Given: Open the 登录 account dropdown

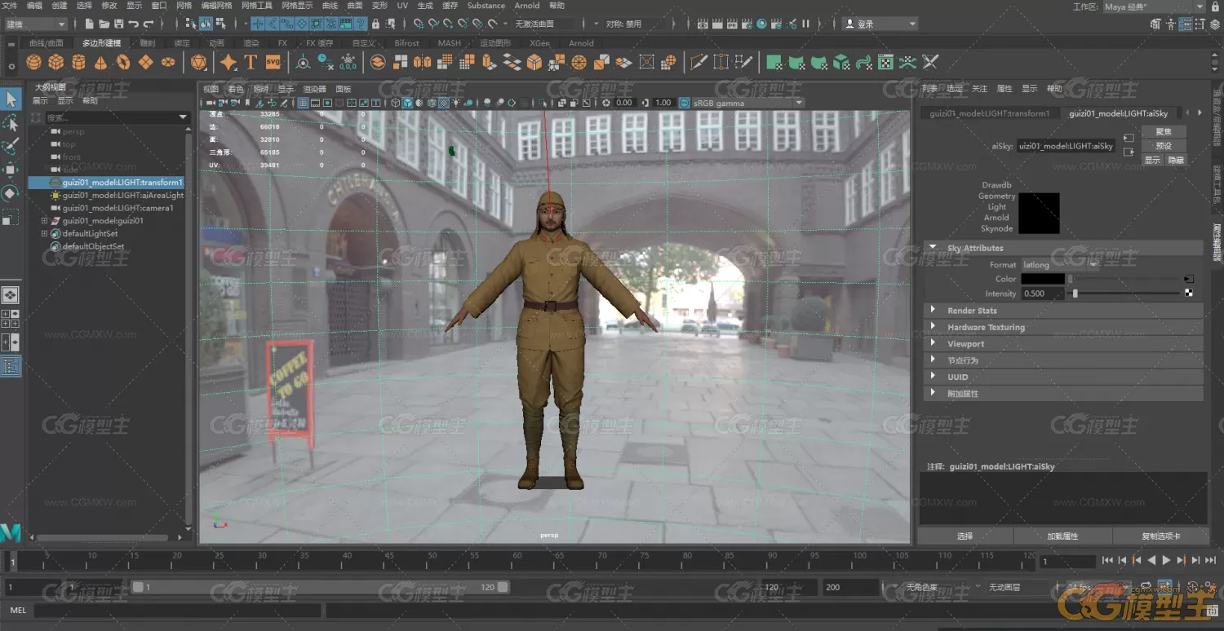Looking at the screenshot, I should (x=880, y=24).
